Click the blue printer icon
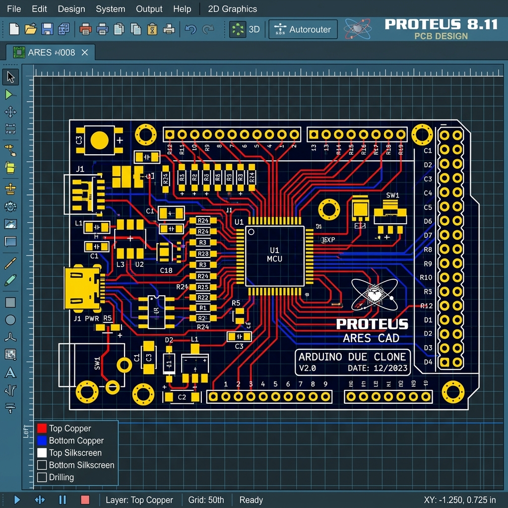Image resolution: width=508 pixels, height=508 pixels. tap(102, 29)
